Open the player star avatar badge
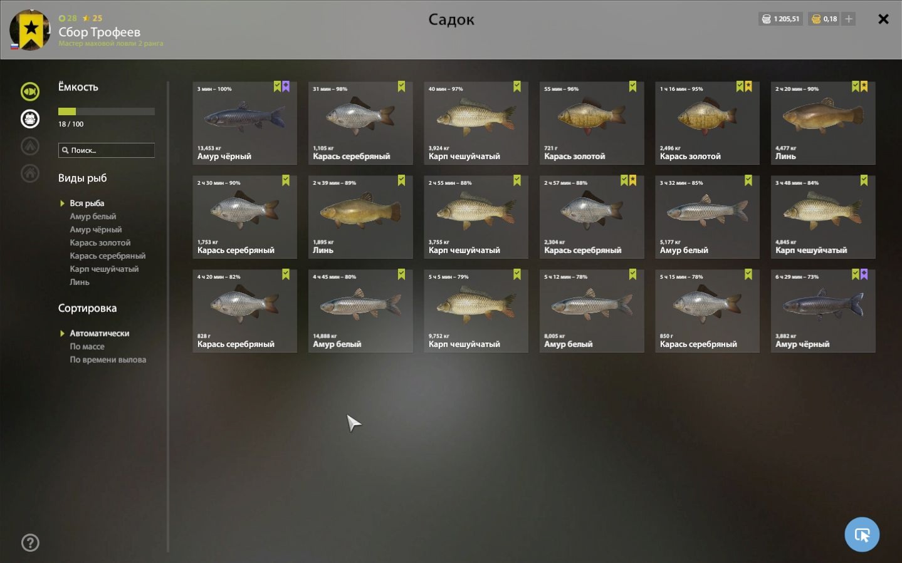The image size is (902, 563). pos(30,29)
